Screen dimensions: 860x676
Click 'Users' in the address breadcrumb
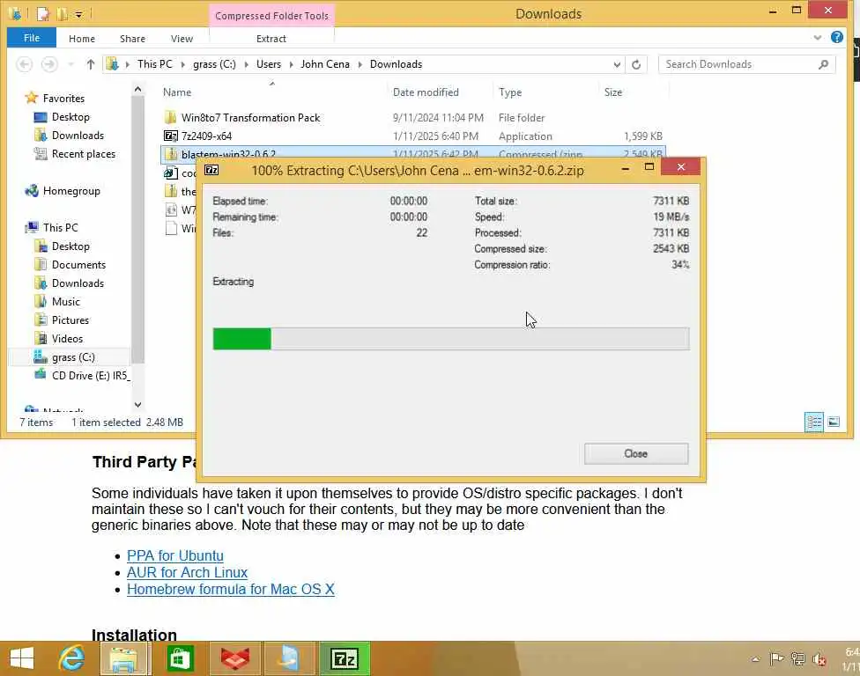point(268,64)
